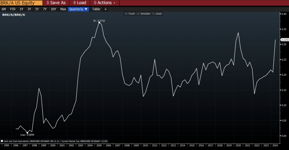Toggle the Cash and Cash Equivalents legend box
The height and width of the screenshot is (150, 289).
coord(2,141)
